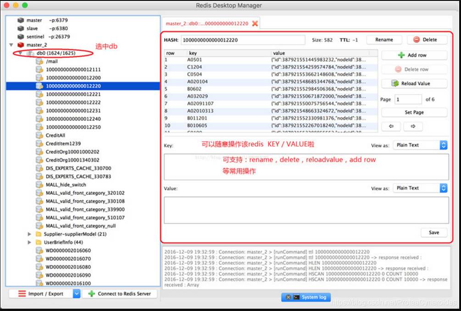The height and width of the screenshot is (311, 461).
Task: Open Value View as dropdown
Action: 420,188
